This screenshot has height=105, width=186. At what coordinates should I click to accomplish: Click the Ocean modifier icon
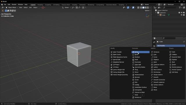[x=170, y=65]
